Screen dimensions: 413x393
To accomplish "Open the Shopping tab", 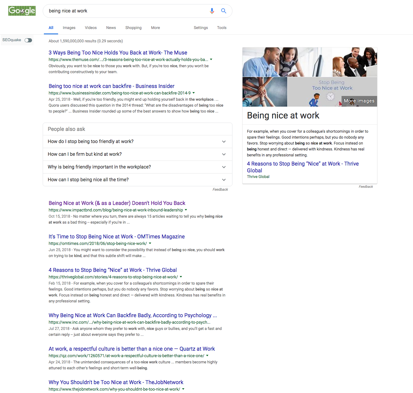I will [x=133, y=28].
